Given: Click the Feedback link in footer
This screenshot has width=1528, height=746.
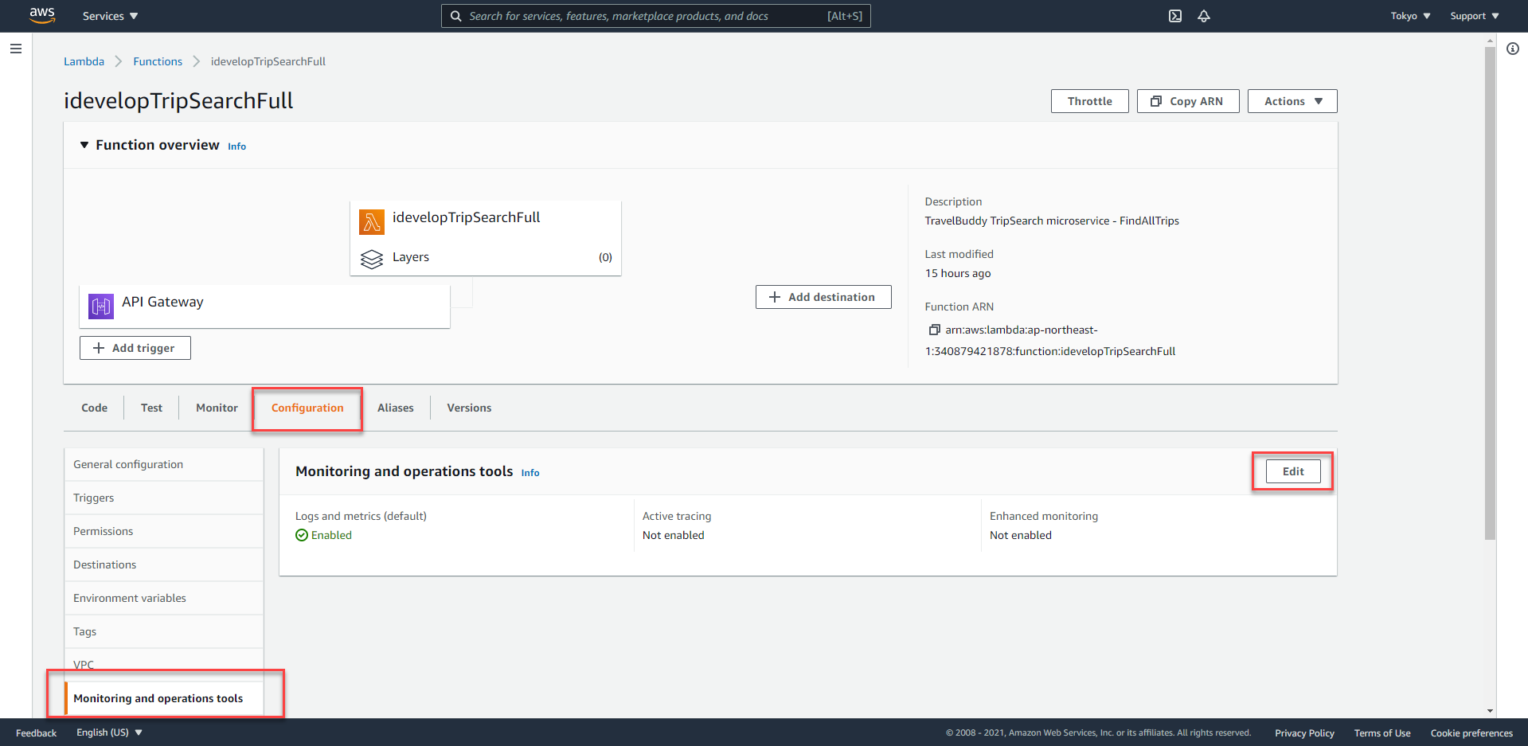Looking at the screenshot, I should (36, 732).
